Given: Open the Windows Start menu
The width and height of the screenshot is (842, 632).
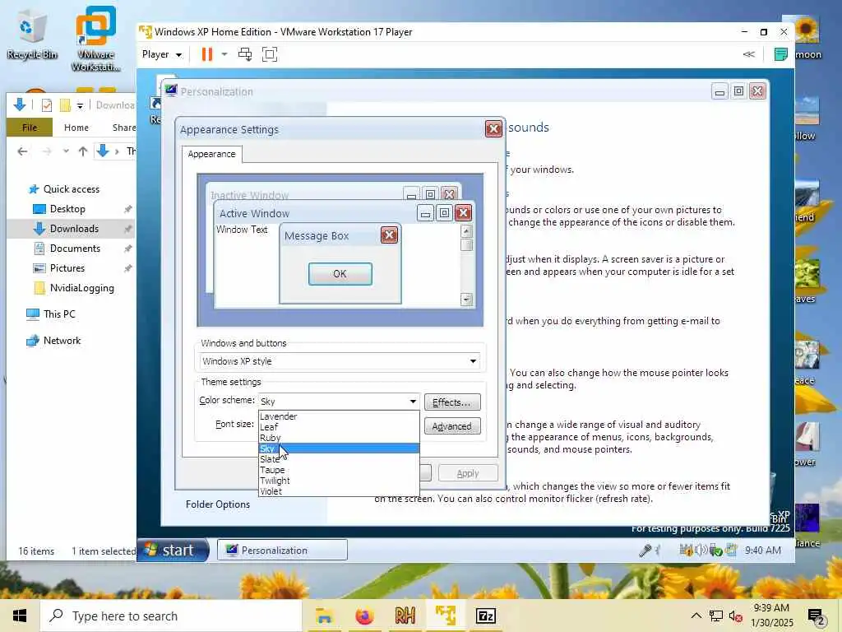Looking at the screenshot, I should 20,616.
